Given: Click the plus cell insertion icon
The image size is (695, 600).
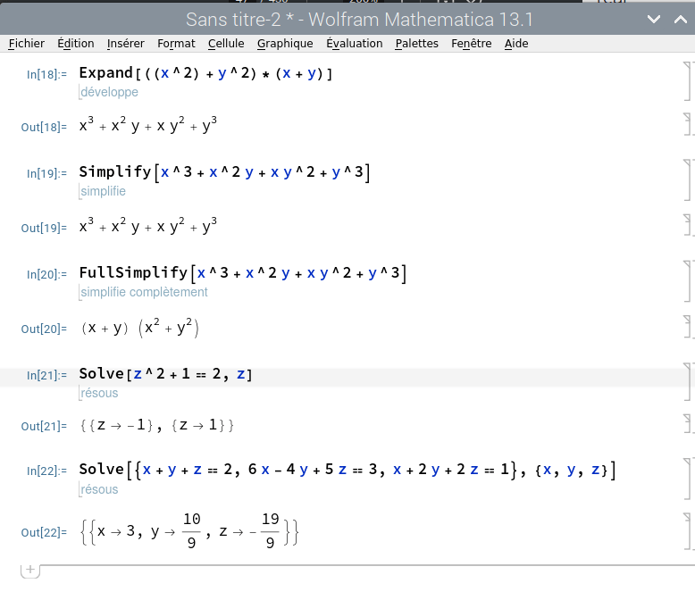Looking at the screenshot, I should (29, 569).
